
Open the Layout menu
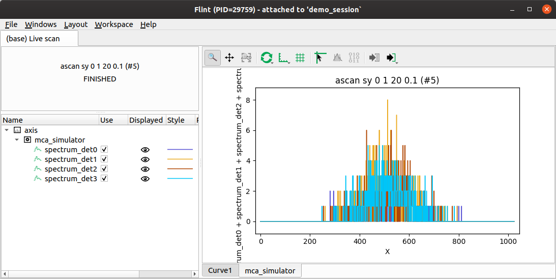click(75, 24)
